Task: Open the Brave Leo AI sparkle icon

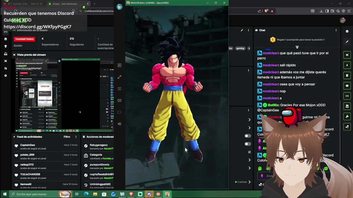Action: [x=338, y=11]
